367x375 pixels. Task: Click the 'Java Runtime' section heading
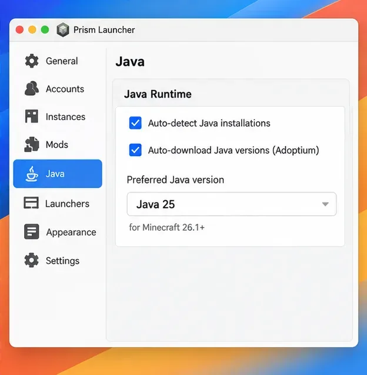pyautogui.click(x=158, y=94)
